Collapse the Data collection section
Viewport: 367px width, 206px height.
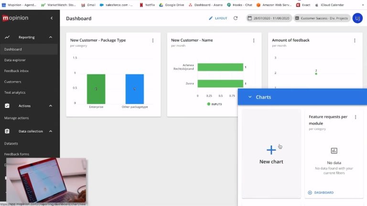(x=51, y=131)
